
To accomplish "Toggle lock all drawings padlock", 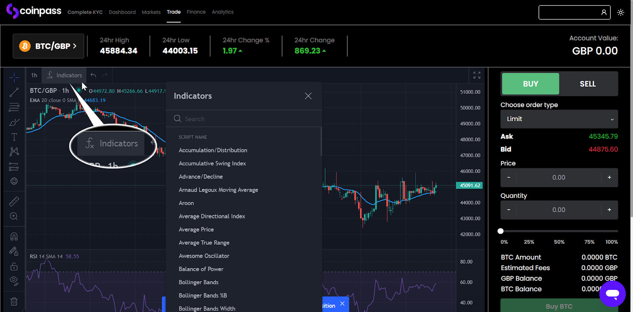I will 14,266.
